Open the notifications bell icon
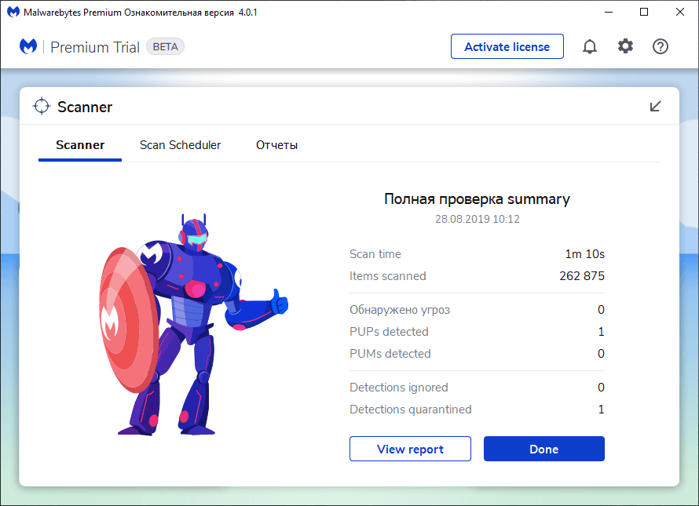Image resolution: width=699 pixels, height=506 pixels. click(590, 46)
